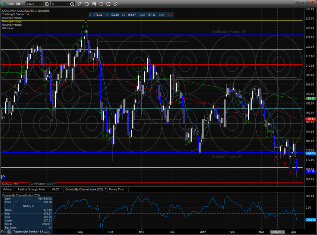
Task: Click the interval clock icon
Action: 72,4
